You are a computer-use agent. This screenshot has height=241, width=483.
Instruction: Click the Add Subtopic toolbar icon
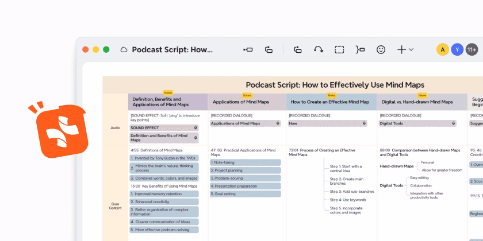point(269,50)
